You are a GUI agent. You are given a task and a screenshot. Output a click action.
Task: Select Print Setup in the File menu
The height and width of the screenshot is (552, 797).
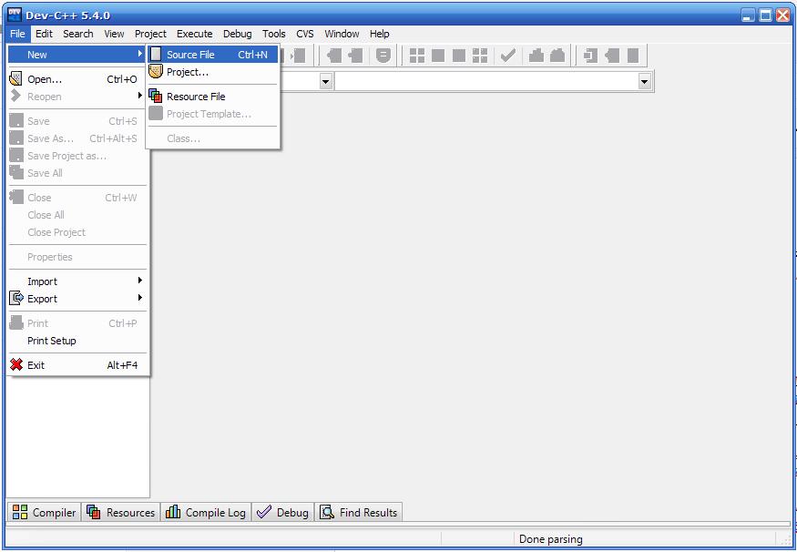(x=77, y=341)
